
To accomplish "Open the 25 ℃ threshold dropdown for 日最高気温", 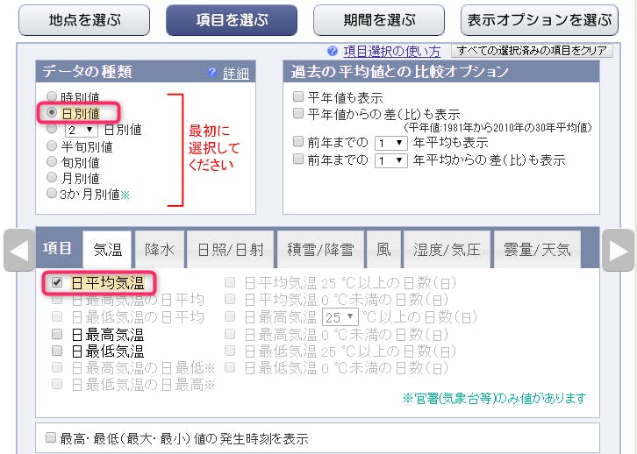I will tap(340, 317).
